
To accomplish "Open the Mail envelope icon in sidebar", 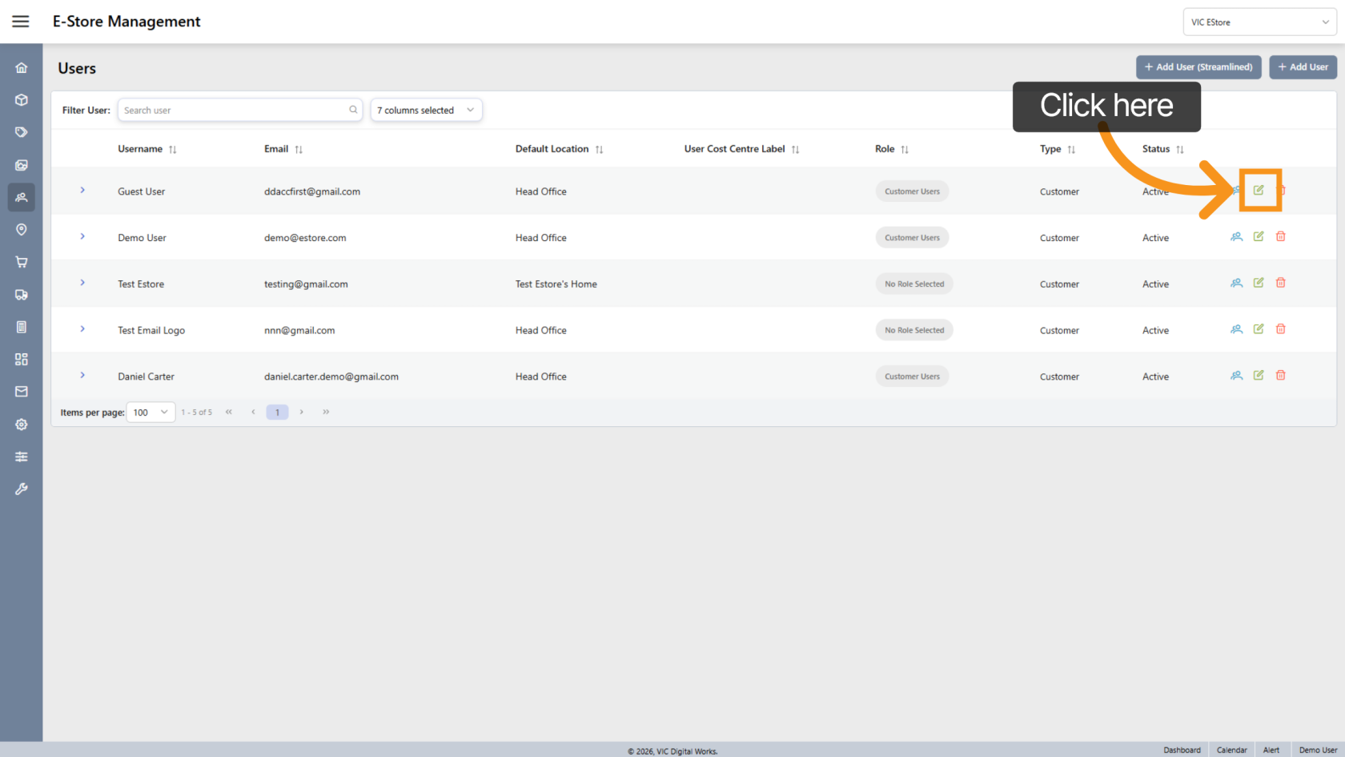I will [21, 391].
